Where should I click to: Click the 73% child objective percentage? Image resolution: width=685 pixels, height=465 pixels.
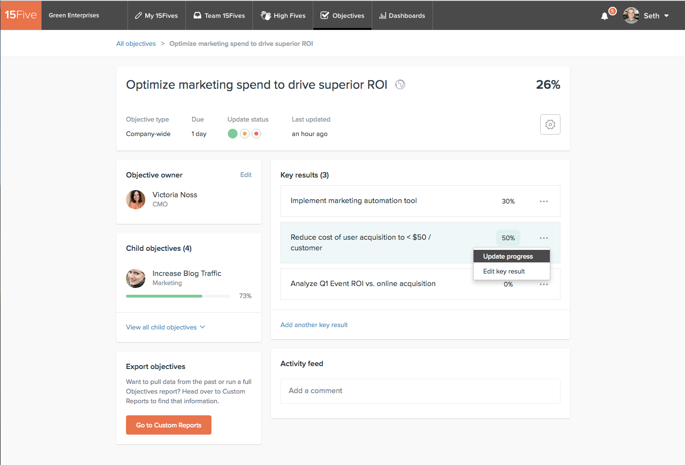click(245, 296)
